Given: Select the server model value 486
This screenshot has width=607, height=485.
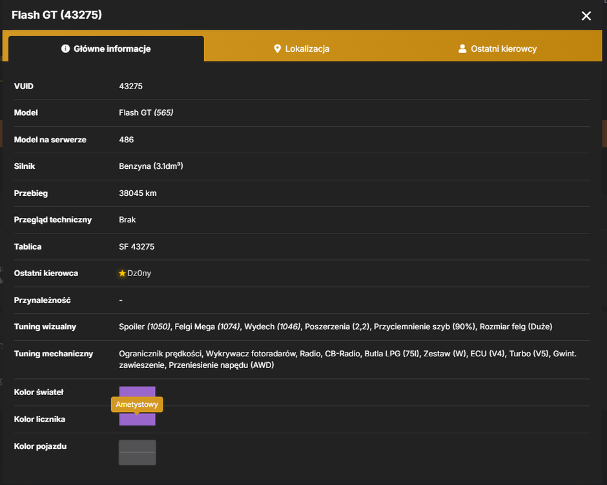Looking at the screenshot, I should 126,140.
